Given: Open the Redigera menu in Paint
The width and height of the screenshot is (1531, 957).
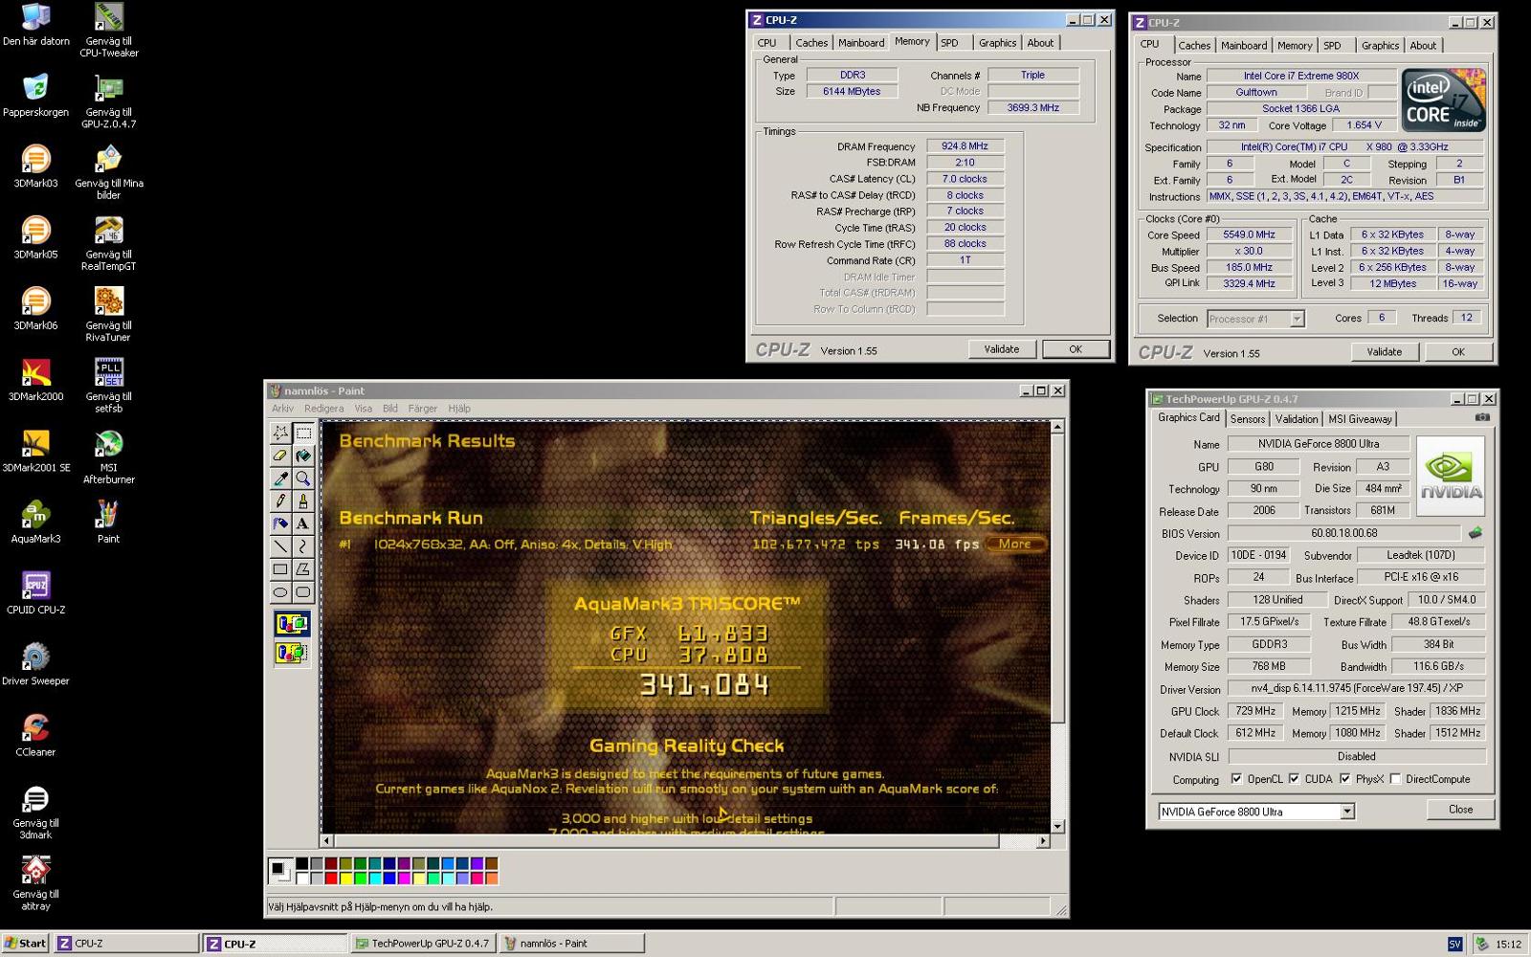Looking at the screenshot, I should pyautogui.click(x=323, y=408).
